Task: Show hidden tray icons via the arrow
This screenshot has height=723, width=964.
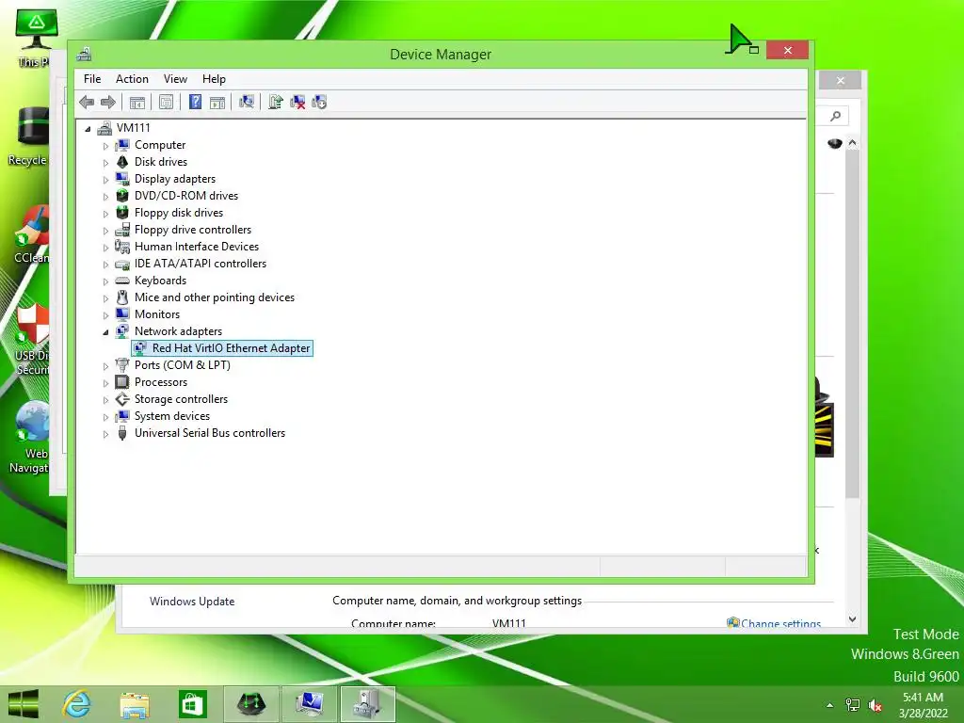Action: [x=830, y=705]
